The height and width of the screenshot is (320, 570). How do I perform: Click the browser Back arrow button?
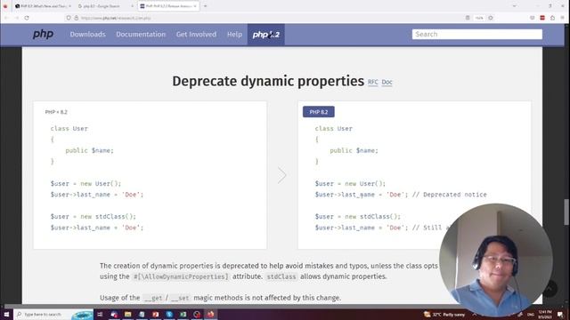pyautogui.click(x=6, y=18)
